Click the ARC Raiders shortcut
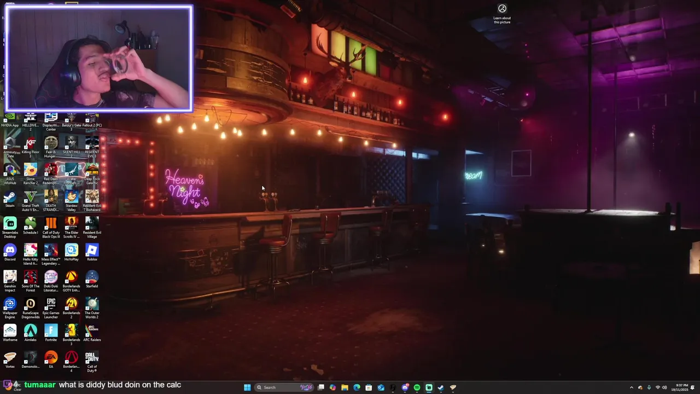 click(x=92, y=333)
